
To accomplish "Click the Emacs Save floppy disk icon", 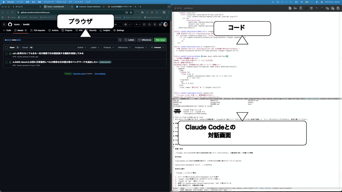I will point(311,8).
